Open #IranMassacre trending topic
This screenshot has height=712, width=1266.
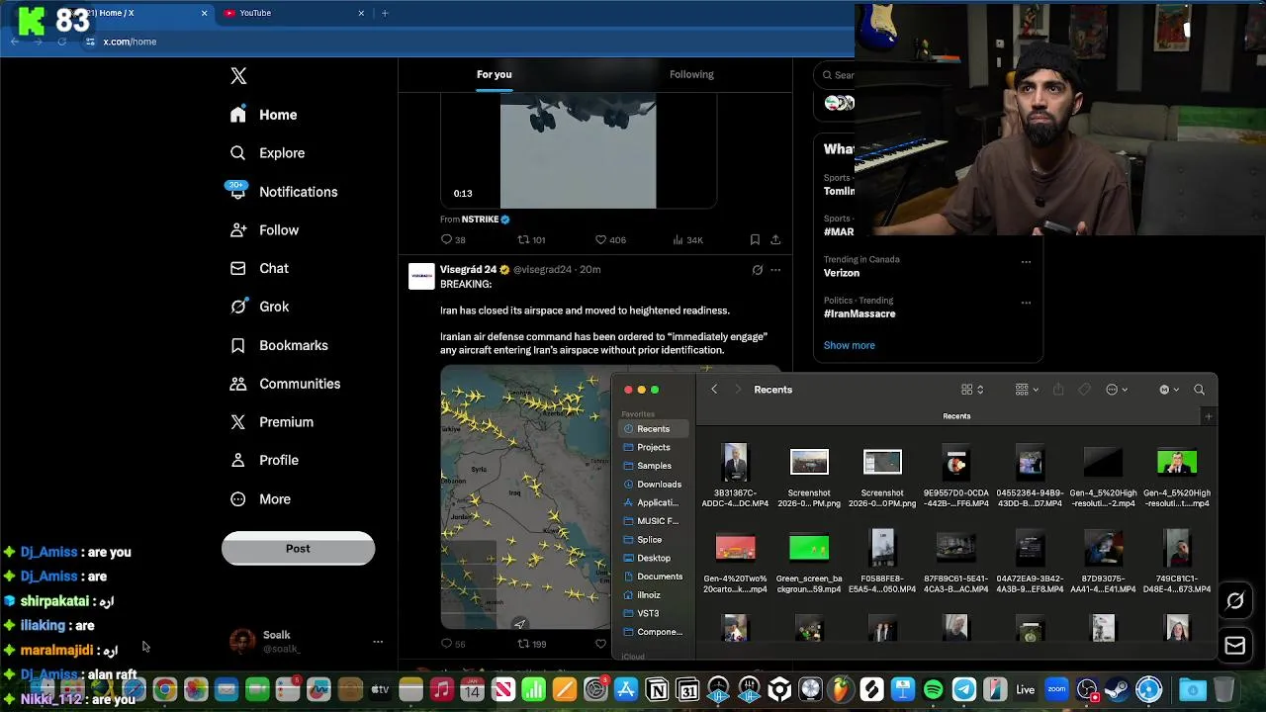859,313
